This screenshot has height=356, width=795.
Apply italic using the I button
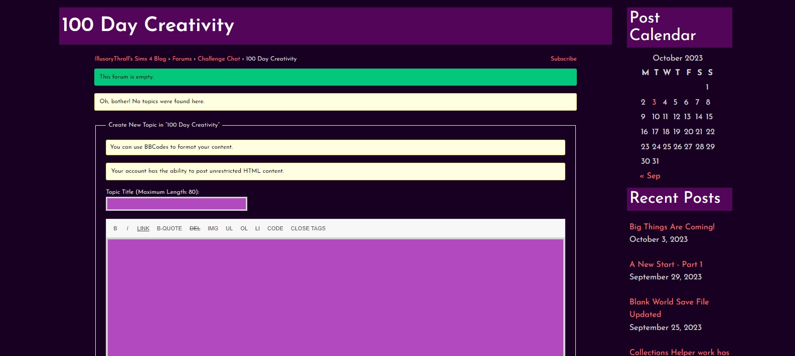pyautogui.click(x=127, y=228)
